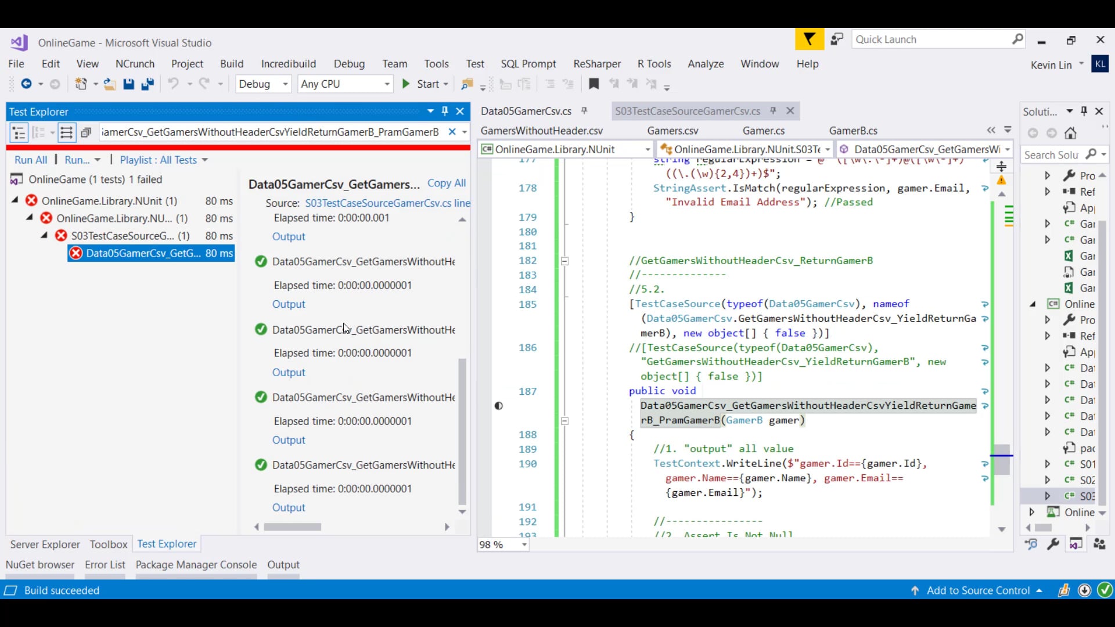Clear the Test Explorer search box
Screen dimensions: 1115x627
452,132
